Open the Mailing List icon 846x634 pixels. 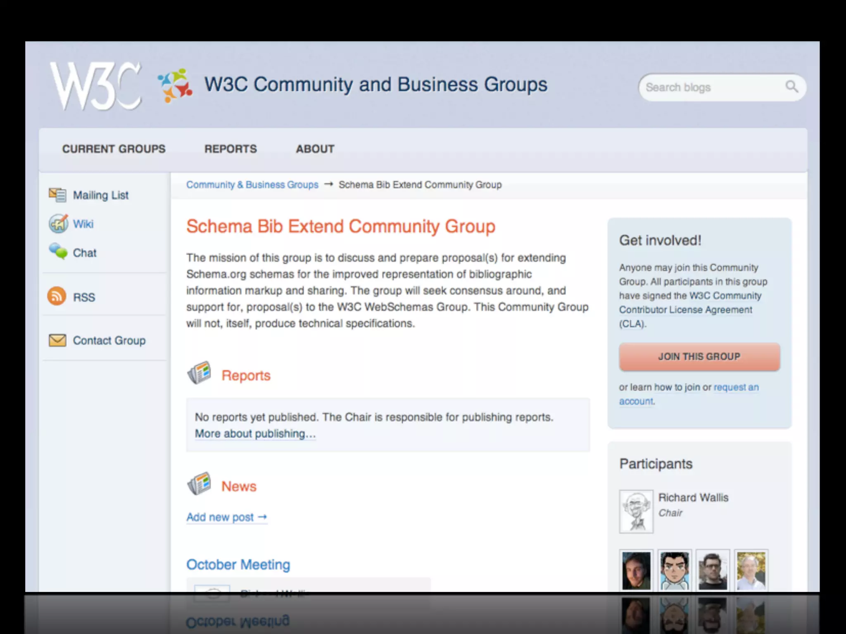click(57, 195)
